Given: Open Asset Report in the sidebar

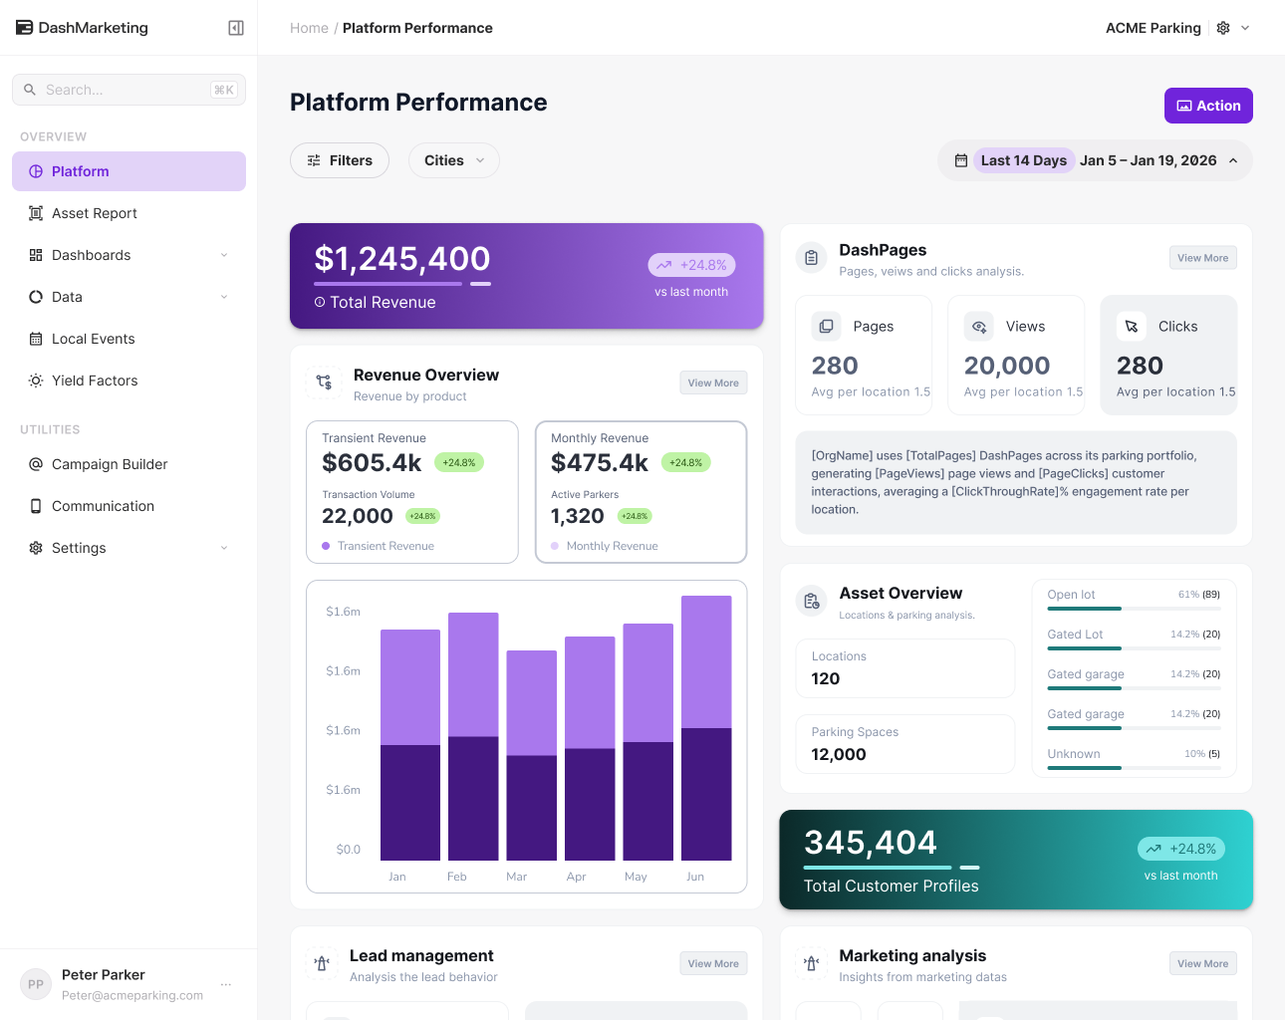Looking at the screenshot, I should 128,213.
